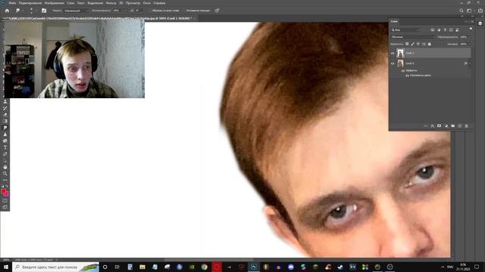The height and width of the screenshot is (272, 485).
Task: Toggle Quick Mask mode button
Action: tap(5, 201)
